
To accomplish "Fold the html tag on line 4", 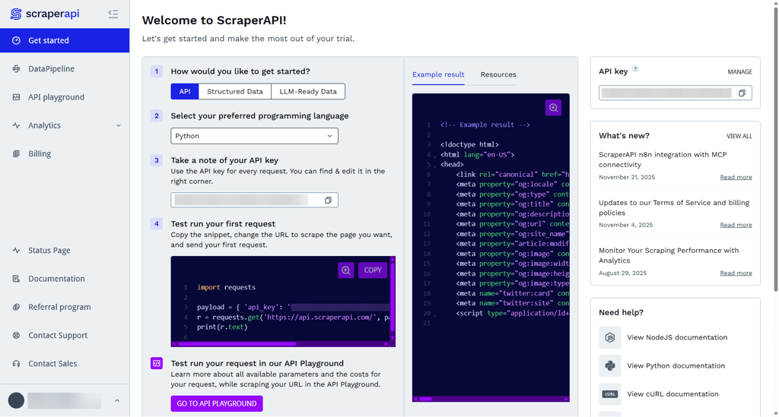I will pyautogui.click(x=435, y=156).
